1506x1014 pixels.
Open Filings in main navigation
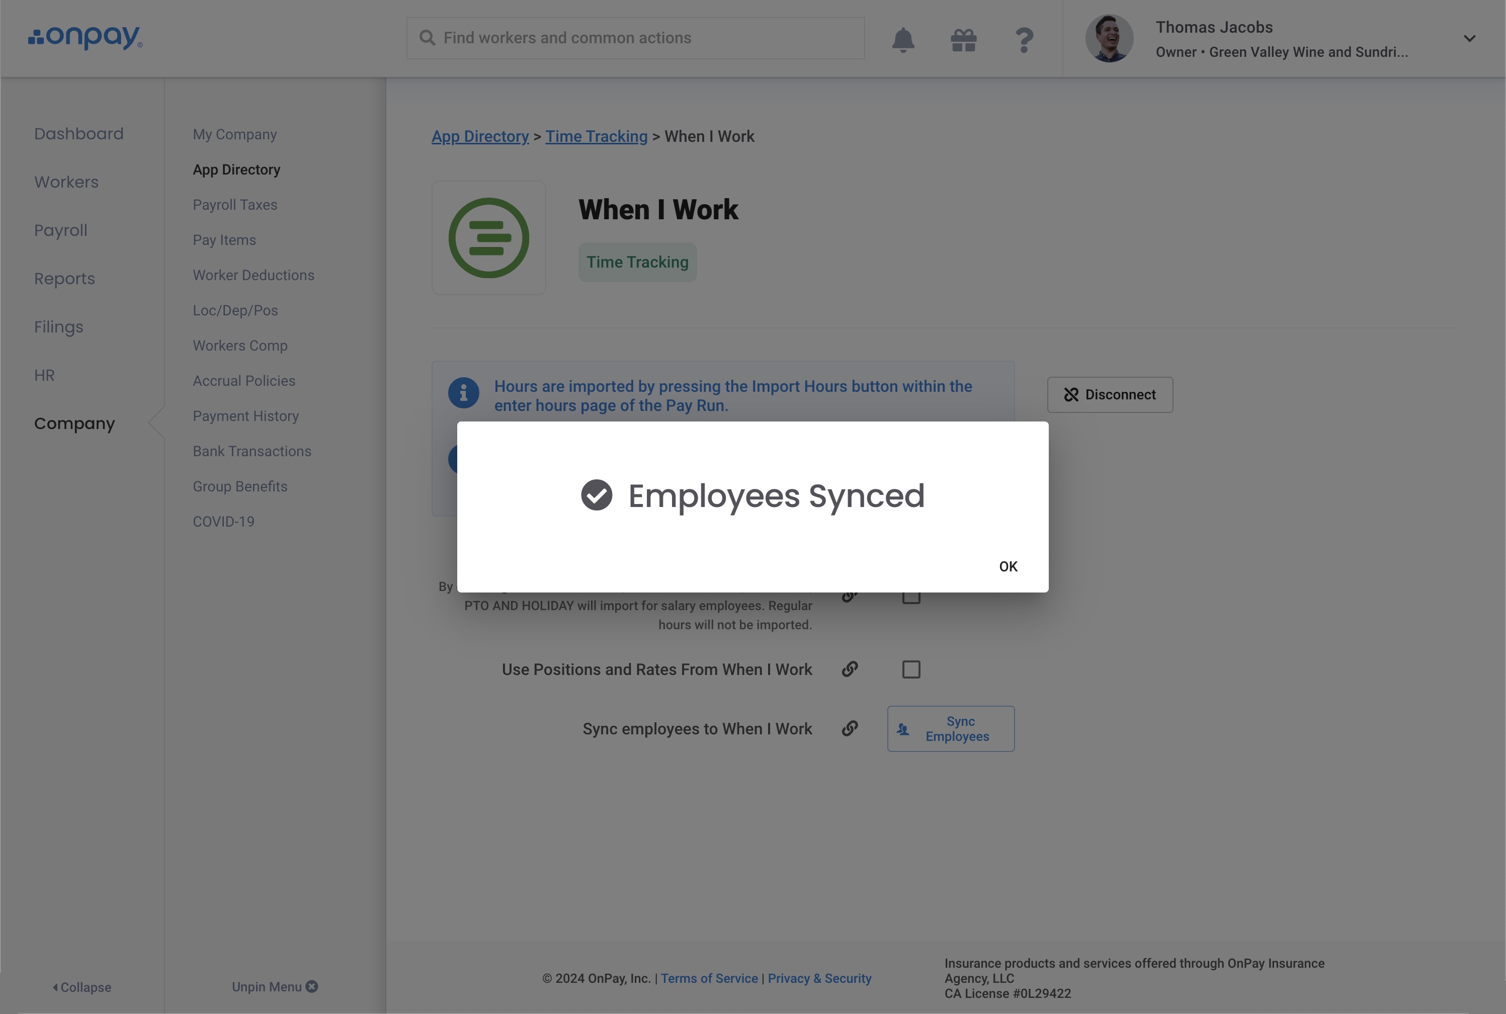click(x=59, y=327)
